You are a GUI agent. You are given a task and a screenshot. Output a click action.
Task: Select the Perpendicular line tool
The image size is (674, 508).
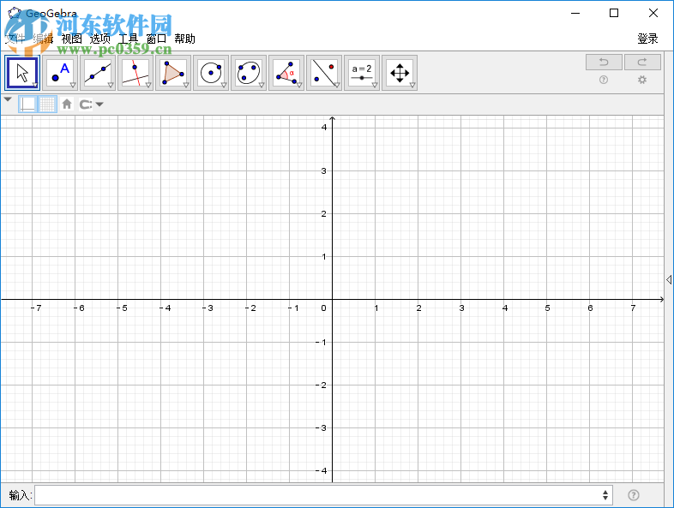pos(135,73)
